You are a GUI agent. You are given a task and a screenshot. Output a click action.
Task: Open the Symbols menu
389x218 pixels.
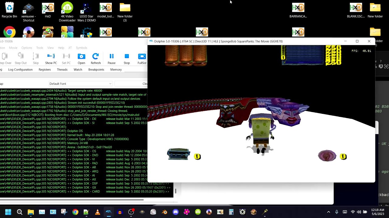click(x=81, y=48)
